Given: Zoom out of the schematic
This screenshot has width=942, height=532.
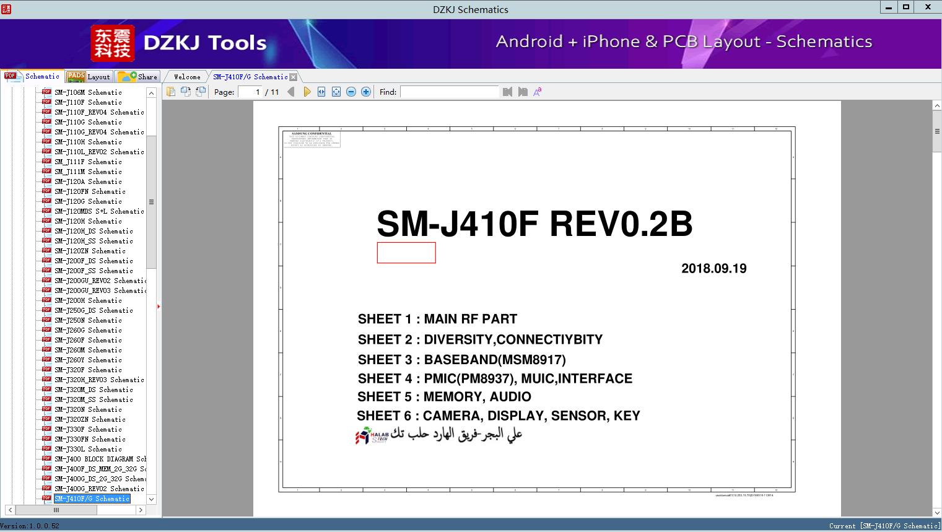Looking at the screenshot, I should [351, 92].
